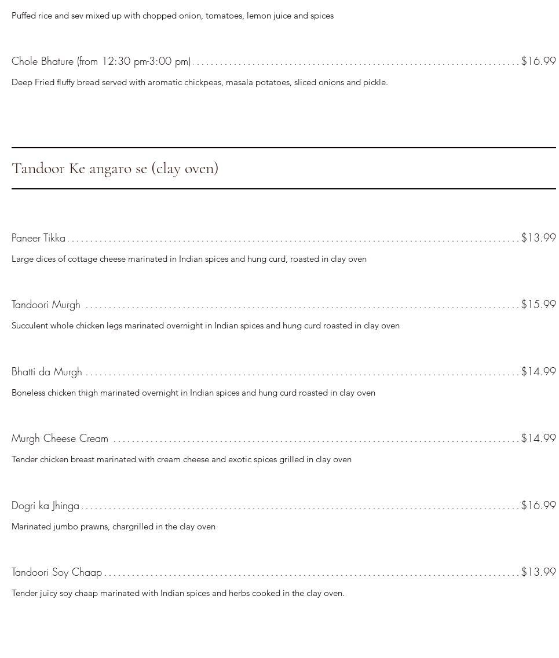Click the Chole Bhature menu item title
The height and width of the screenshot is (658, 559).
(101, 61)
